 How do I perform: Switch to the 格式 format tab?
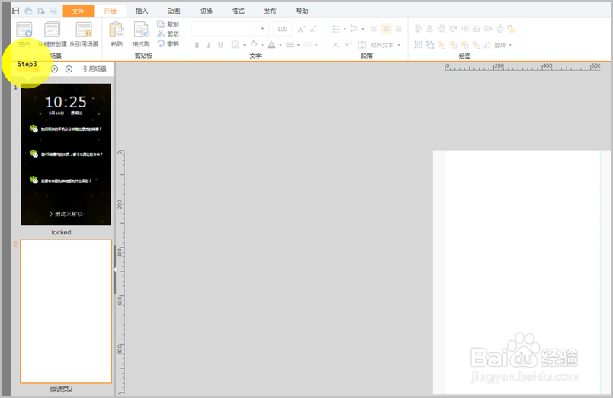(x=238, y=11)
